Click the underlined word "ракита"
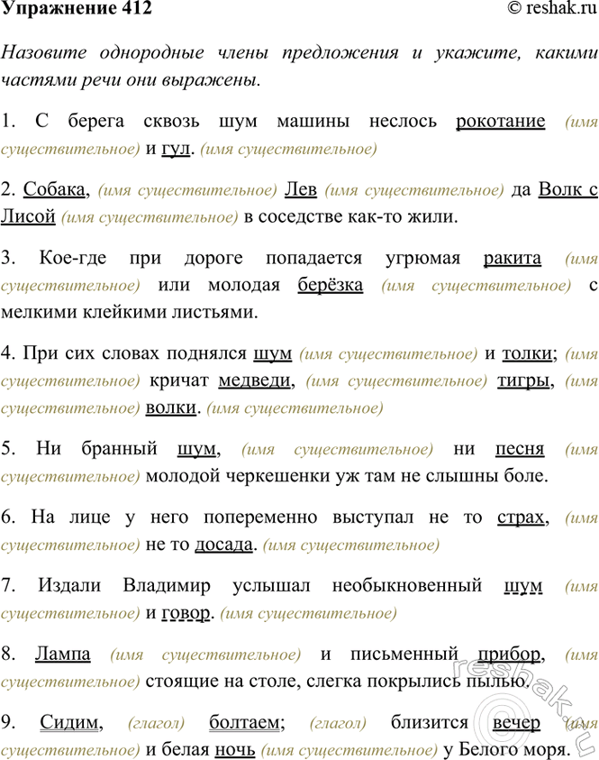This screenshot has width=599, height=760. pyautogui.click(x=513, y=259)
